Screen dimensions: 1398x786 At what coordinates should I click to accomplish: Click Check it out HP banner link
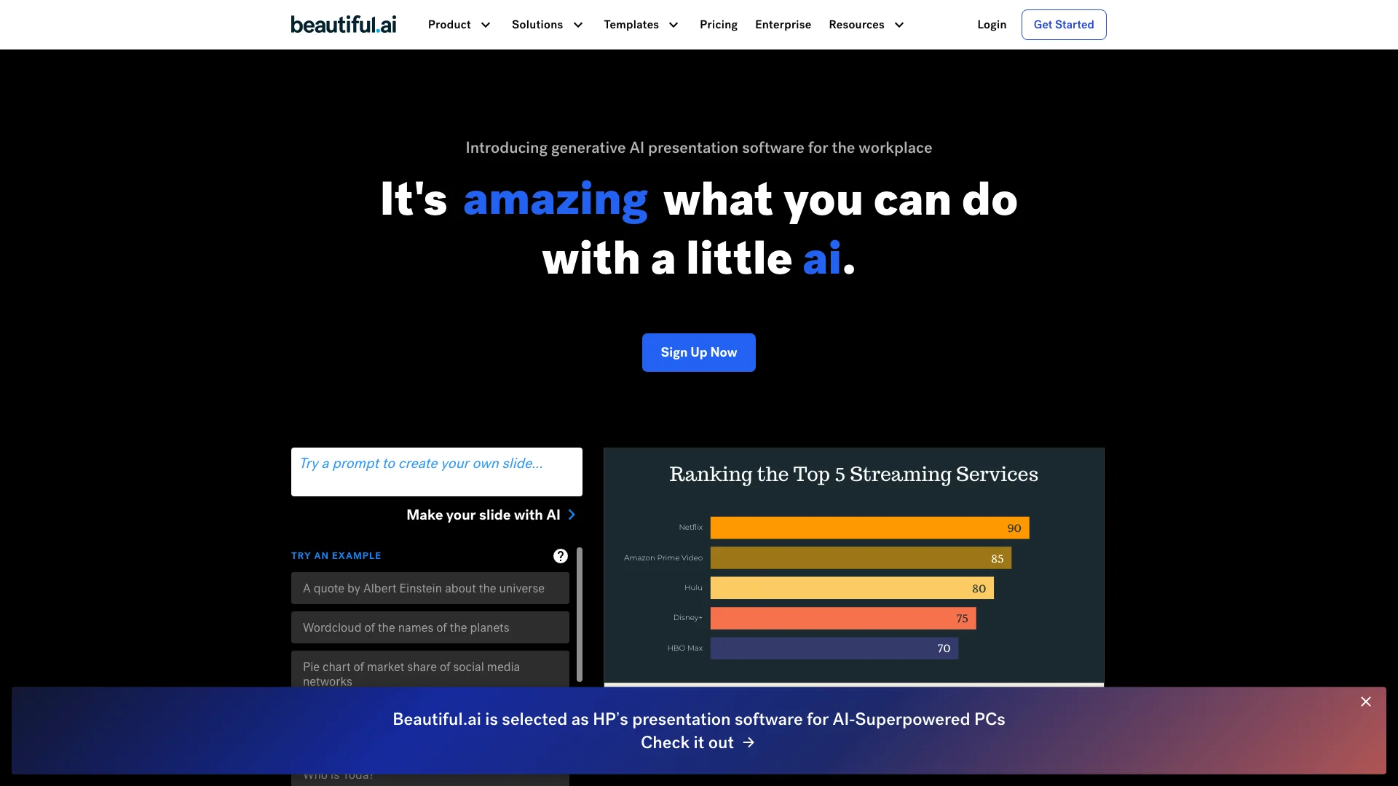[x=699, y=742]
